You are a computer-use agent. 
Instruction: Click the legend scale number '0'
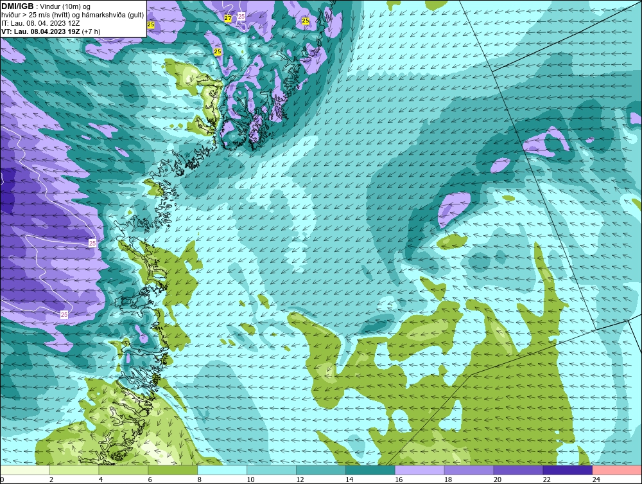click(x=3, y=480)
